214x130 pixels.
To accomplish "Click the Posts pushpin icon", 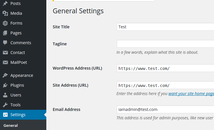I will (x=5, y=3).
